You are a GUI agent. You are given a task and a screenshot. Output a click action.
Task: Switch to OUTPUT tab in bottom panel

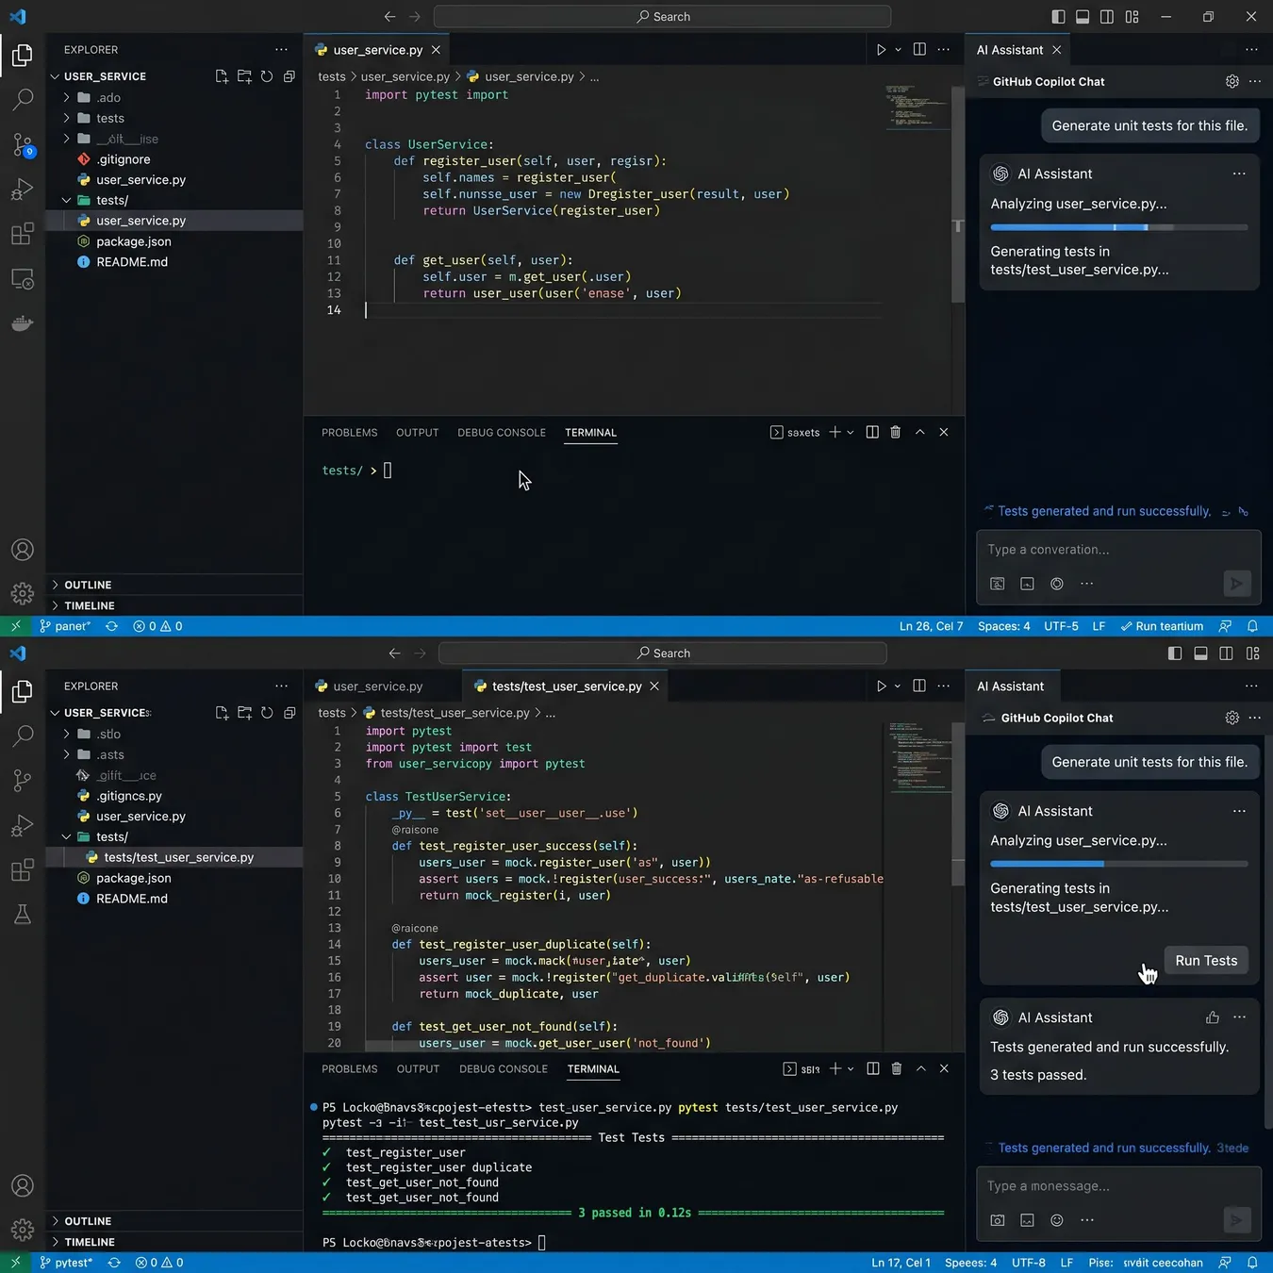click(418, 1069)
